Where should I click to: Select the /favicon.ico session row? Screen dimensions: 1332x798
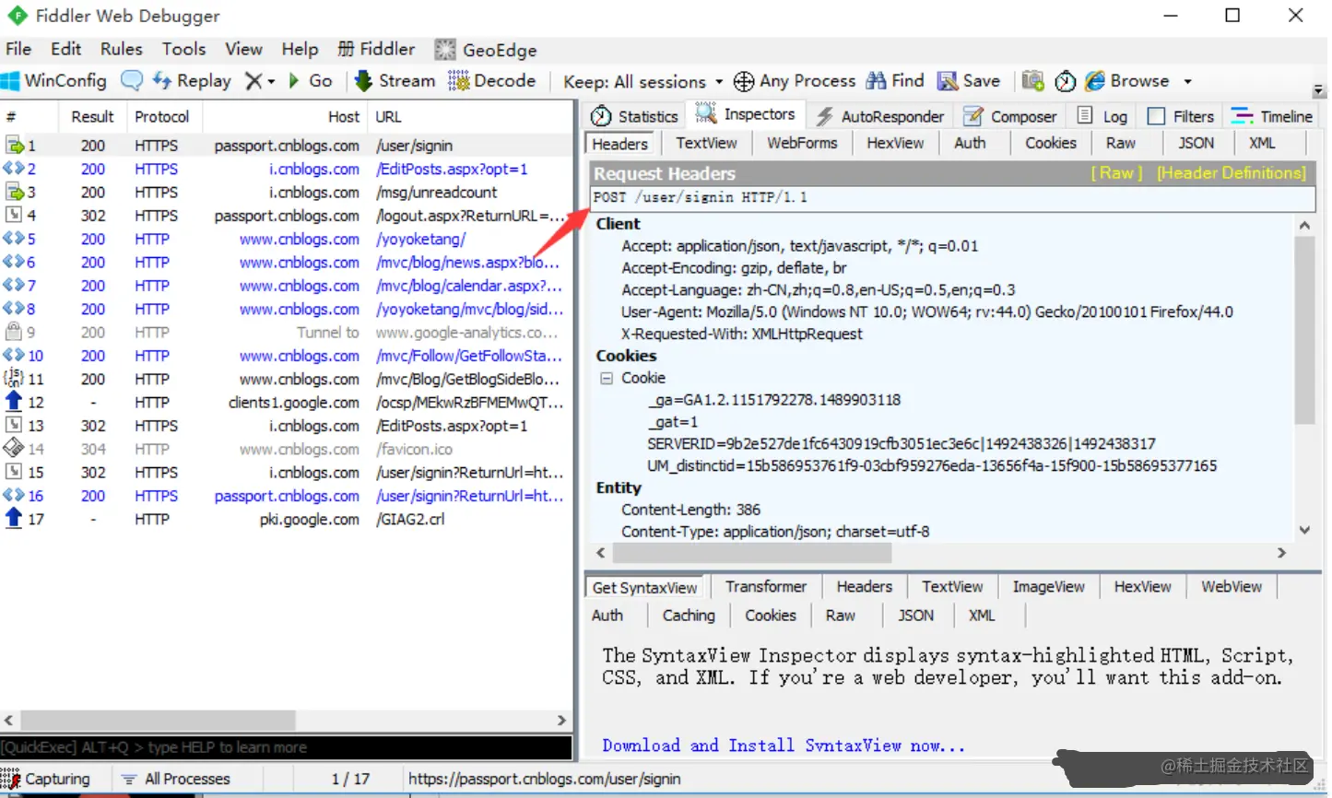click(286, 449)
